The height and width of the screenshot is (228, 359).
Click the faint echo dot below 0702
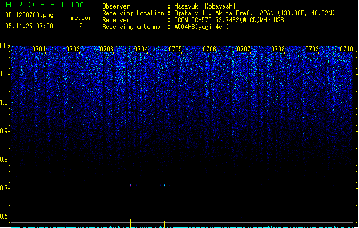click(70, 183)
